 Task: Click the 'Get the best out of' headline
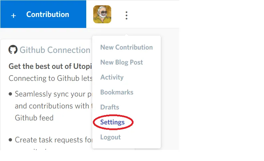50,66
